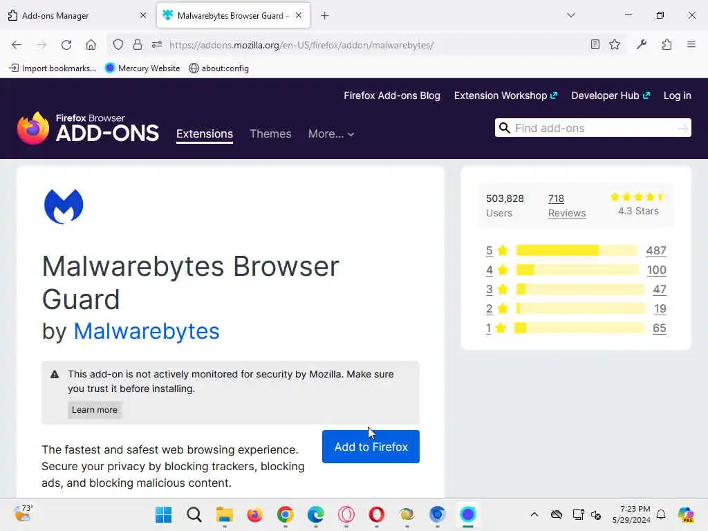This screenshot has width=708, height=531.
Task: Open File Explorer from taskbar
Action: tap(225, 514)
